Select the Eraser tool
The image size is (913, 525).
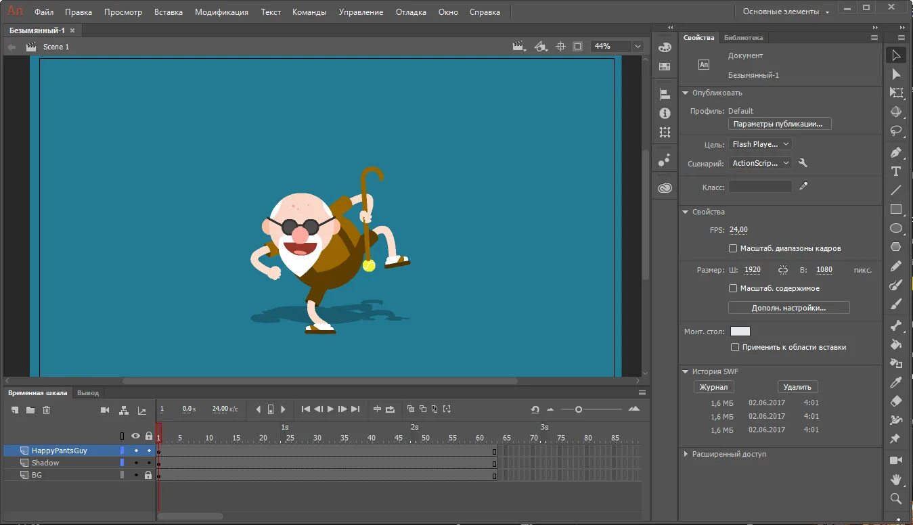[x=895, y=401]
